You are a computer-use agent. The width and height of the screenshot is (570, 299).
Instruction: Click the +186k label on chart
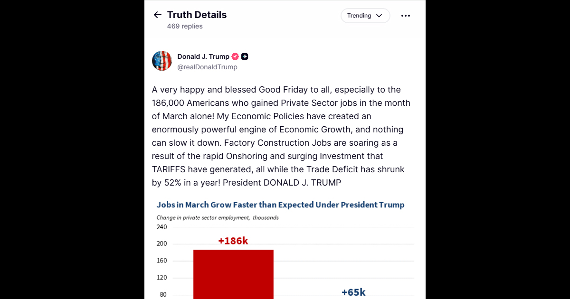tap(233, 241)
